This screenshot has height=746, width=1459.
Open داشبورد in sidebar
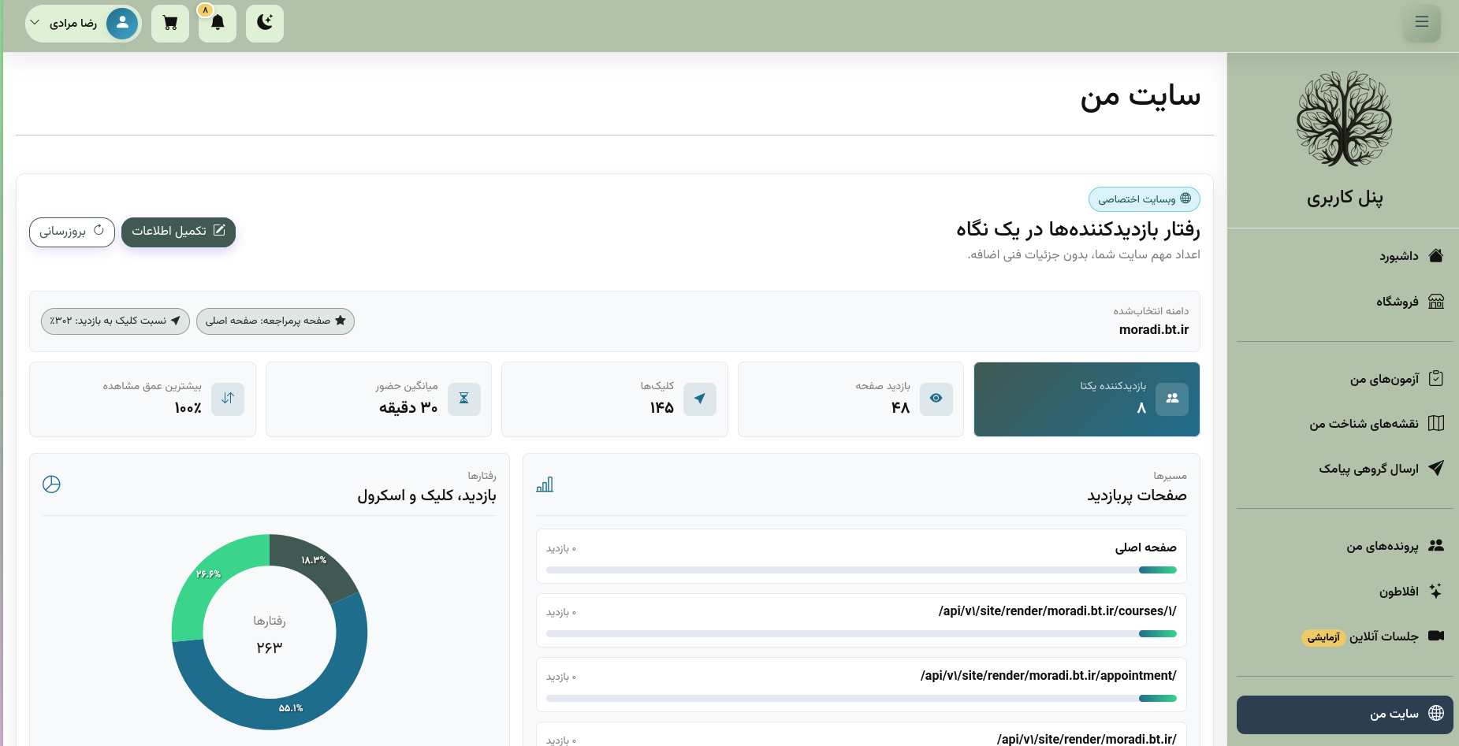point(1398,256)
